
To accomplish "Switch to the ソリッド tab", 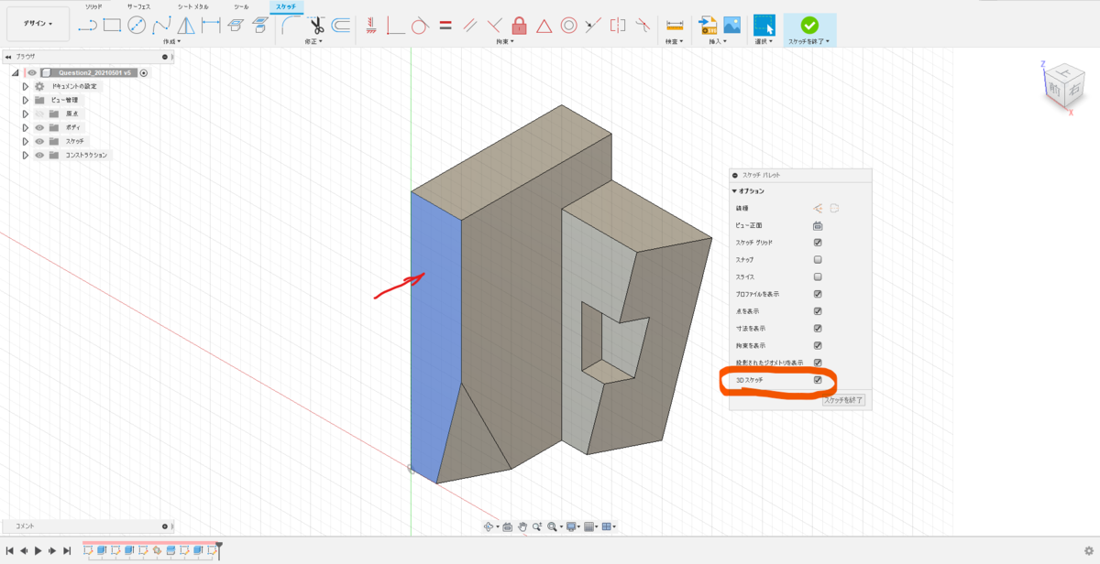I will (93, 6).
